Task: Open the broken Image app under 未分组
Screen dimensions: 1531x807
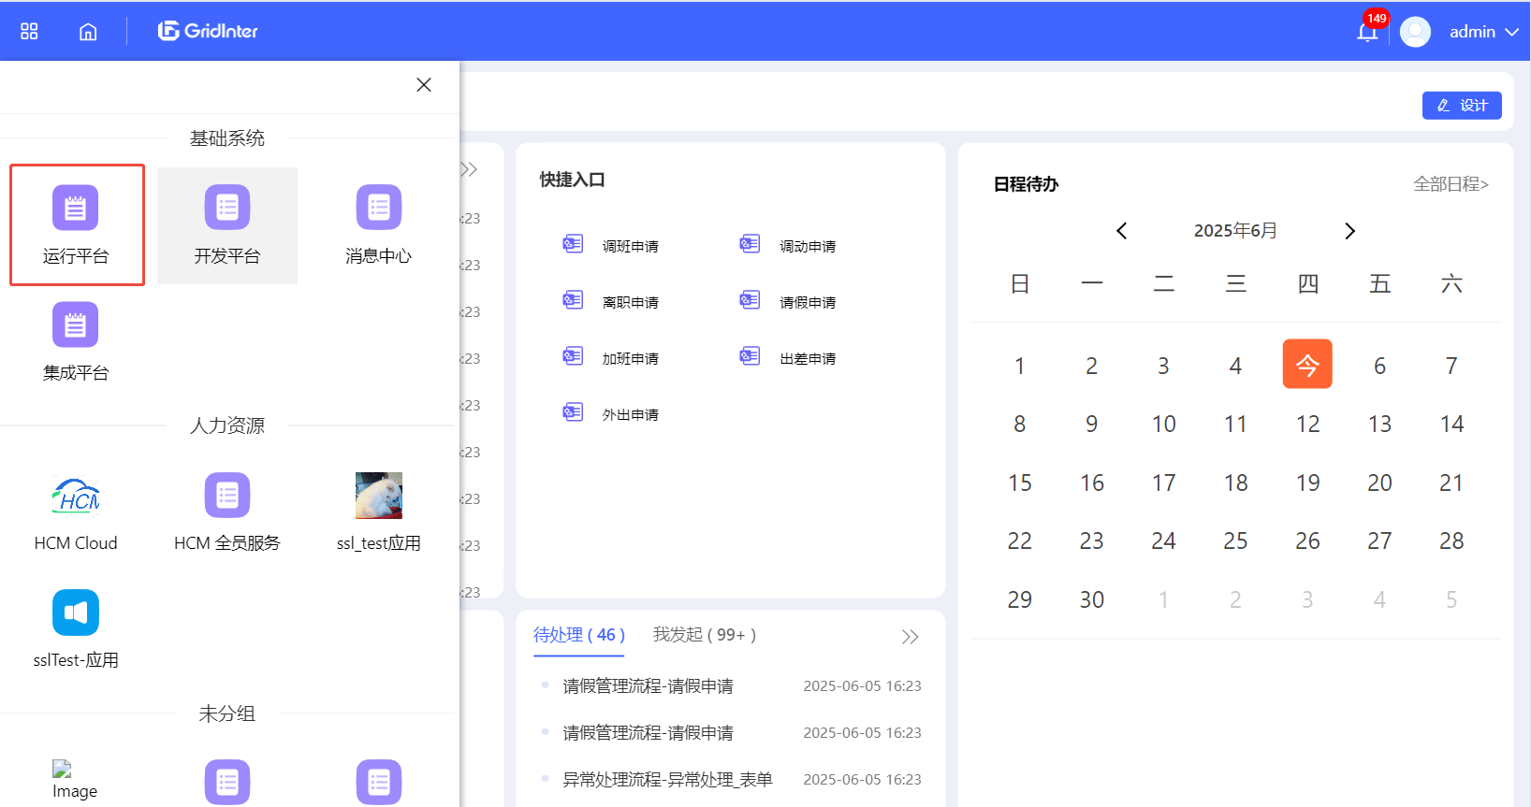Action: click(75, 780)
